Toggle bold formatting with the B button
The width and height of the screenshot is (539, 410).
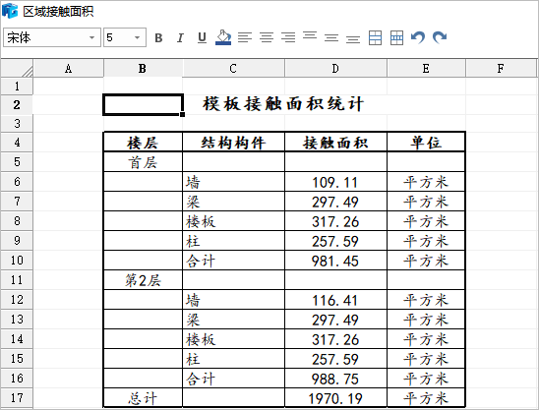[158, 37]
